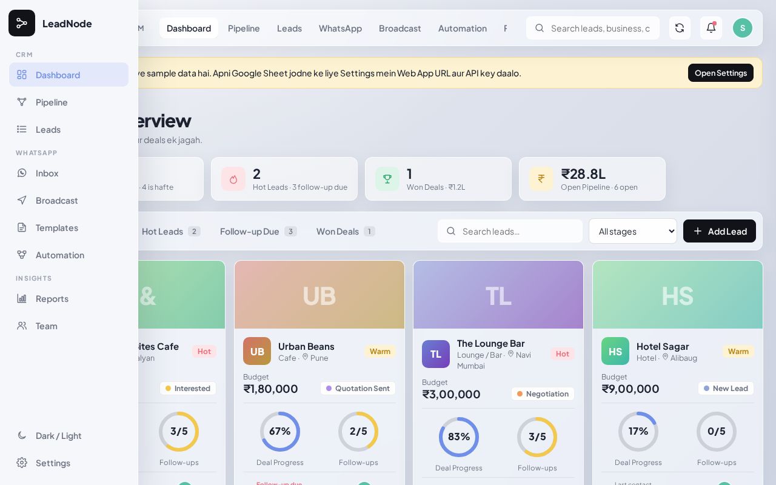Click the top search magnifier icon
The width and height of the screenshot is (776, 485).
(540, 28)
